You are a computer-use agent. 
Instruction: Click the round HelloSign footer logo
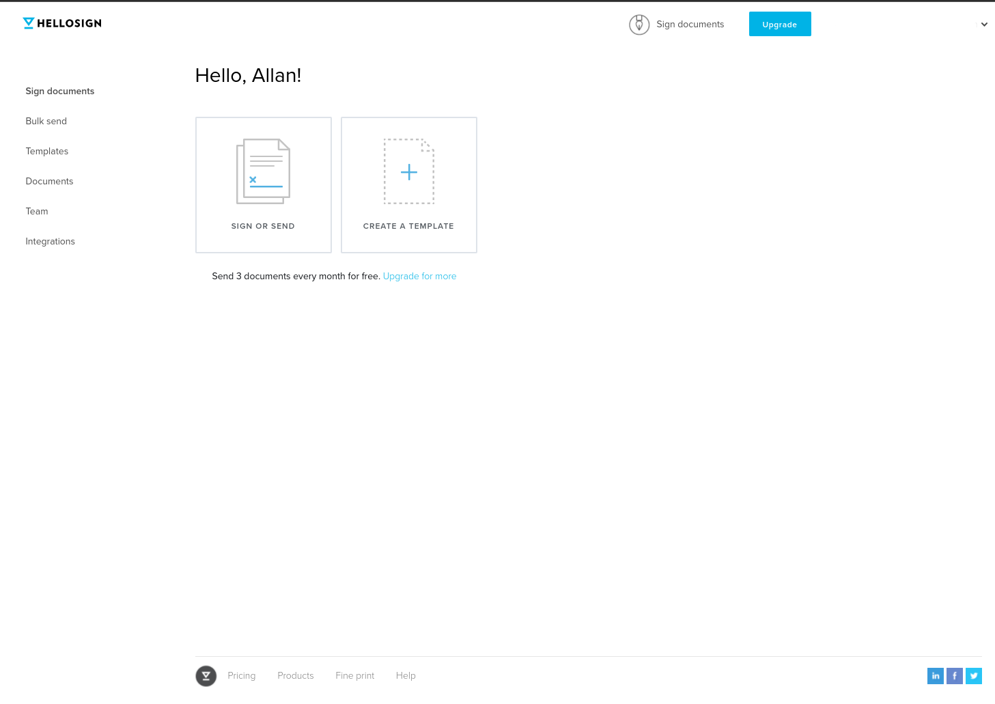[x=206, y=676]
